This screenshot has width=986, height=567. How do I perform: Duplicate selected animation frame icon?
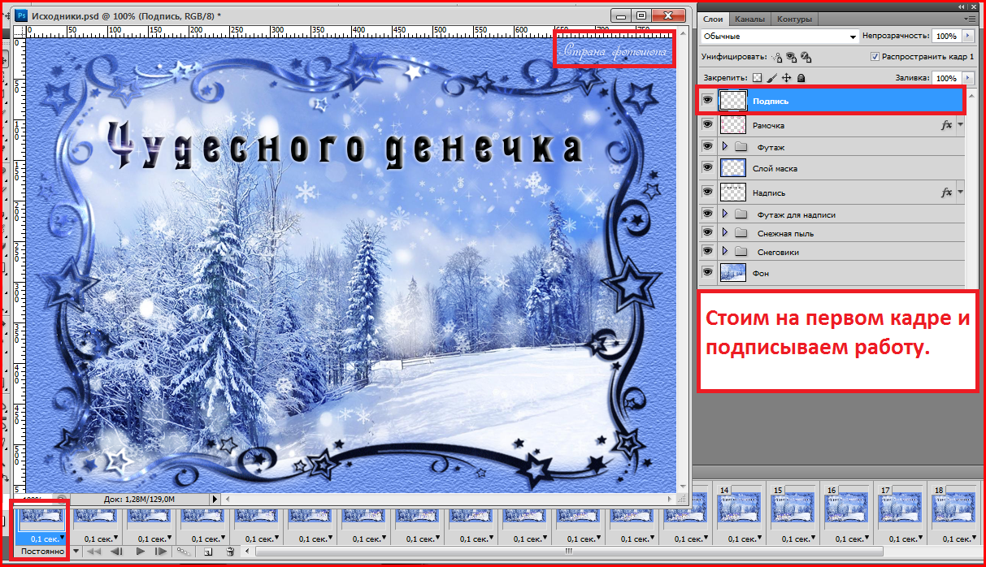(x=208, y=551)
